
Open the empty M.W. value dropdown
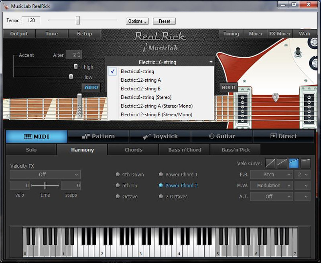point(303,185)
